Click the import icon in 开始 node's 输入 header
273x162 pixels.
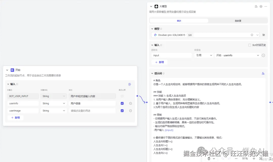130,84
